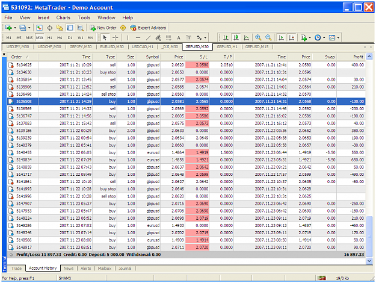
Task: Switch chart period to D1
Action: click(70, 38)
